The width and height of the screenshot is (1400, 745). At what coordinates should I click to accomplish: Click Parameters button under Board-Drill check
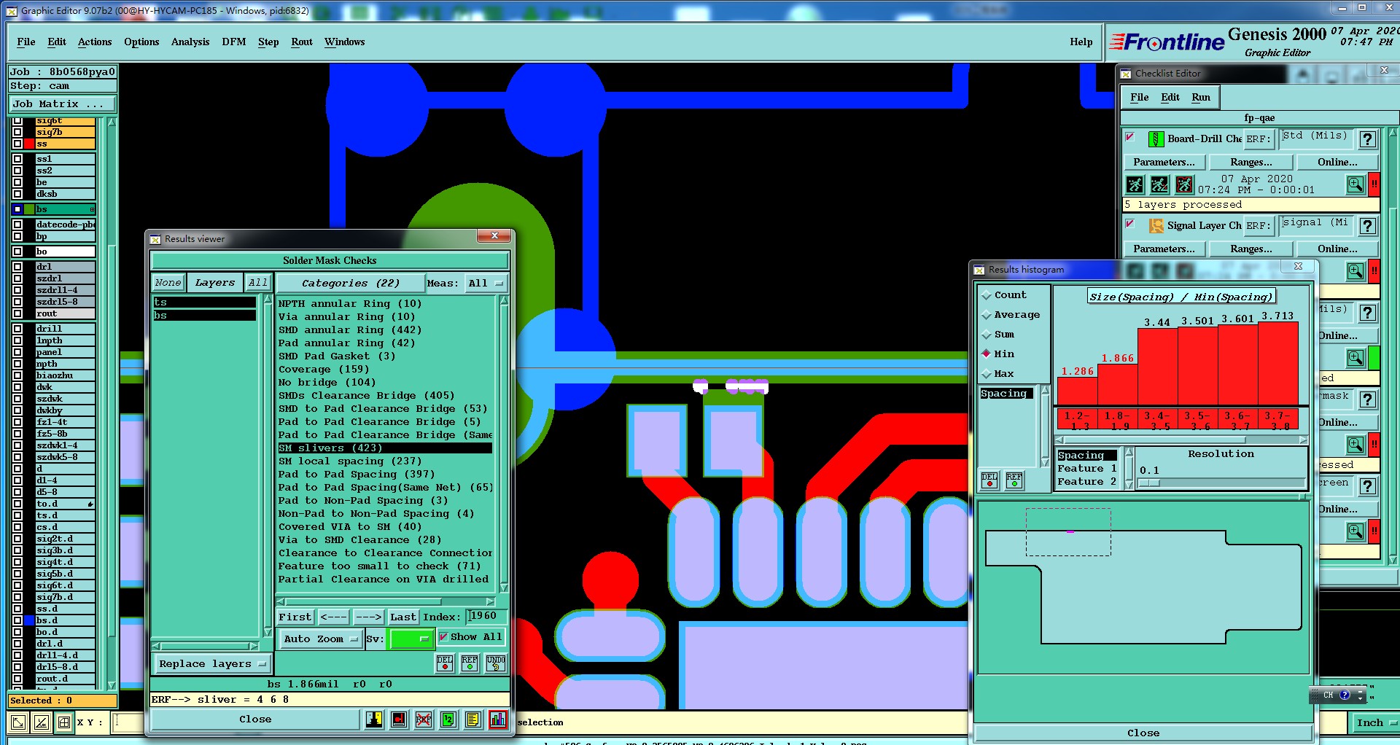(1164, 162)
